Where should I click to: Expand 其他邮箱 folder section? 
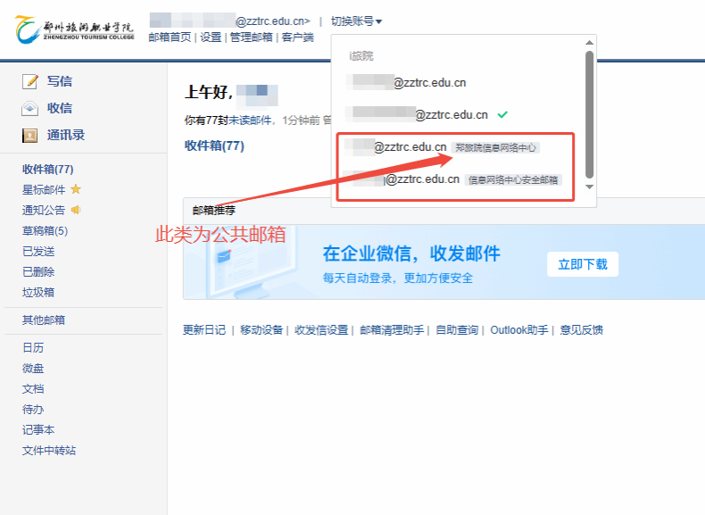(x=44, y=320)
